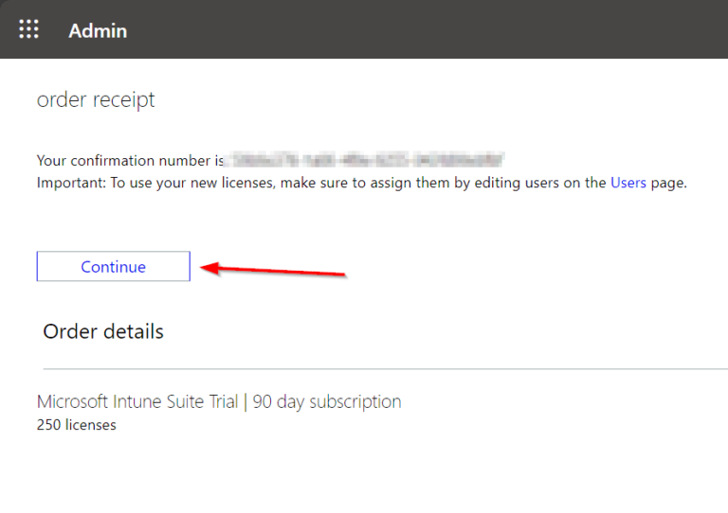Click the divider line under Order details
Screen dimensions: 728x513
point(379,368)
